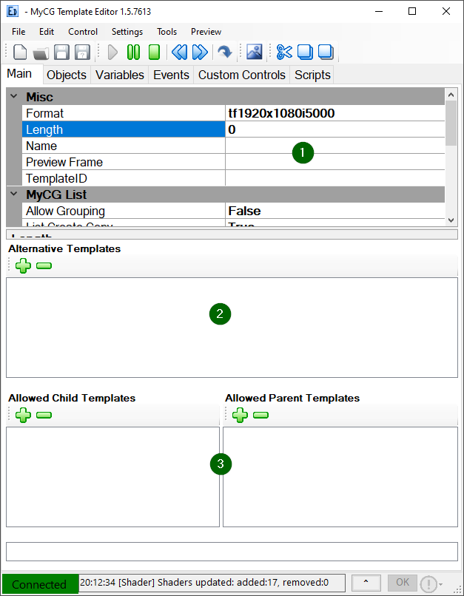Click the blue fast-forward double-arrow icon

click(x=199, y=52)
